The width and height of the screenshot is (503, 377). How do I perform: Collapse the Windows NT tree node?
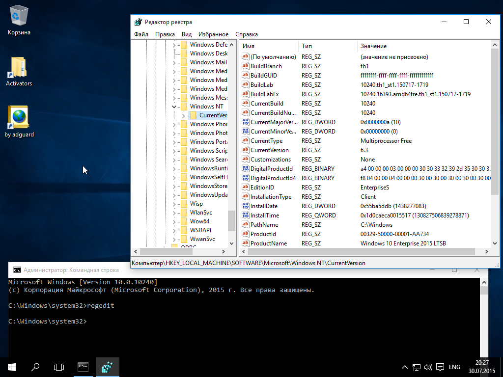[x=174, y=107]
